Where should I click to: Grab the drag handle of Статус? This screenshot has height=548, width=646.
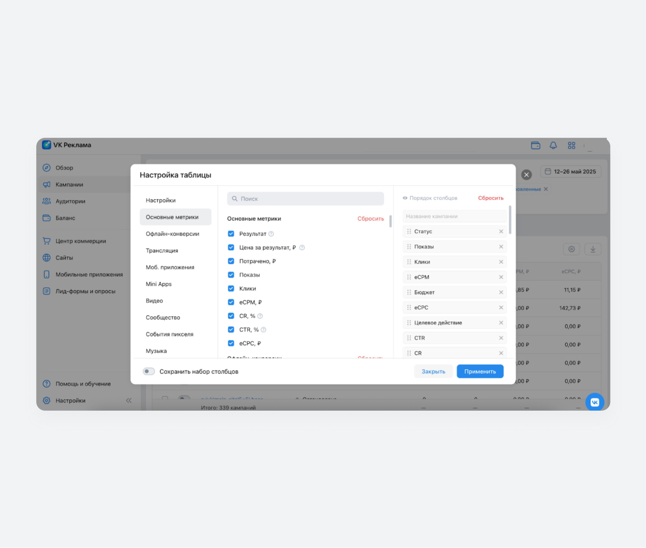tap(409, 231)
